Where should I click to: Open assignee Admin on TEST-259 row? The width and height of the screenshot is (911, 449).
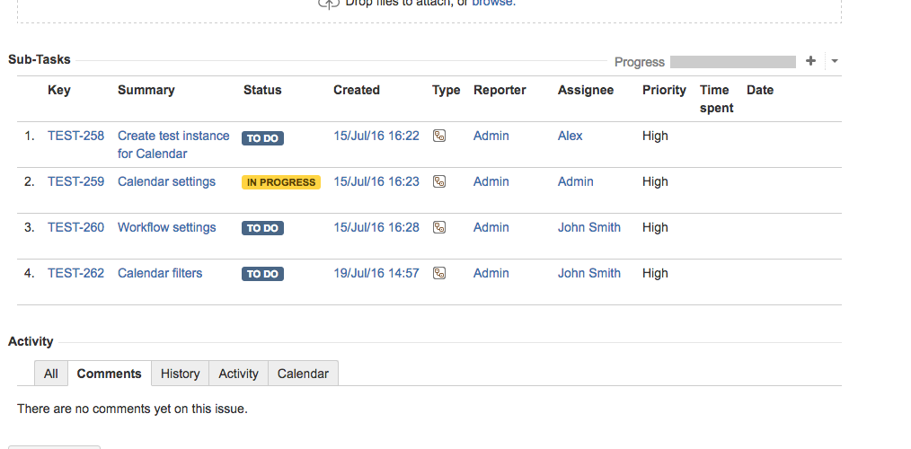[576, 181]
